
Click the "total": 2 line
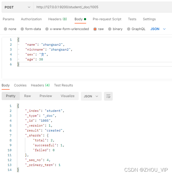(44, 140)
